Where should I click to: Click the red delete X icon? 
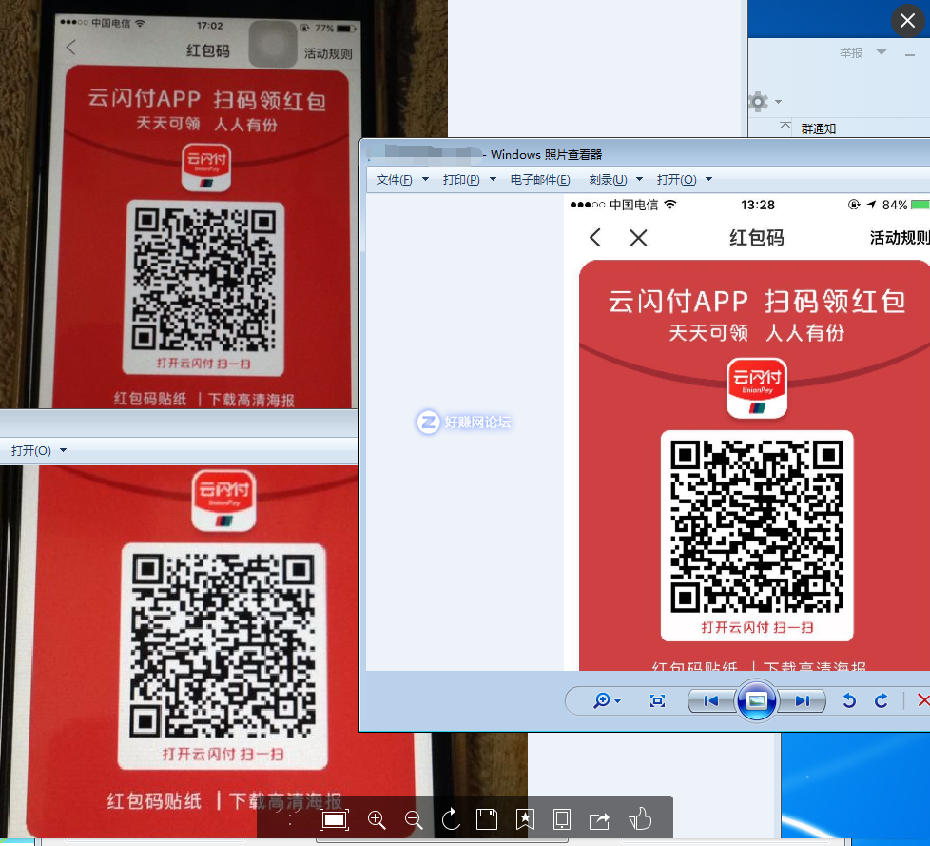coord(923,701)
